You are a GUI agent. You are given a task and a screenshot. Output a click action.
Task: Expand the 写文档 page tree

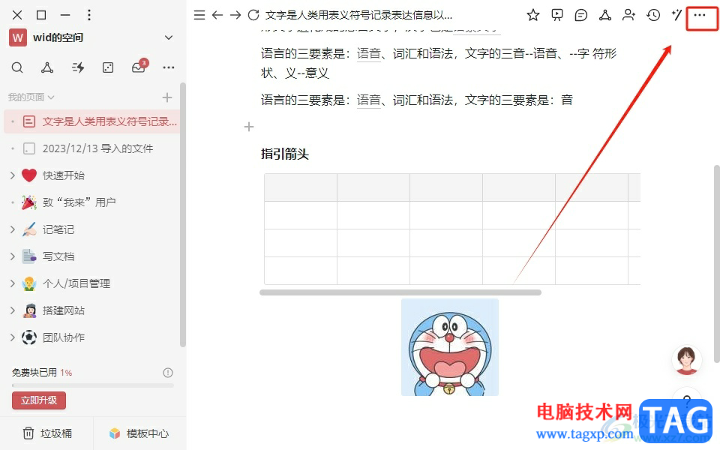(x=13, y=256)
